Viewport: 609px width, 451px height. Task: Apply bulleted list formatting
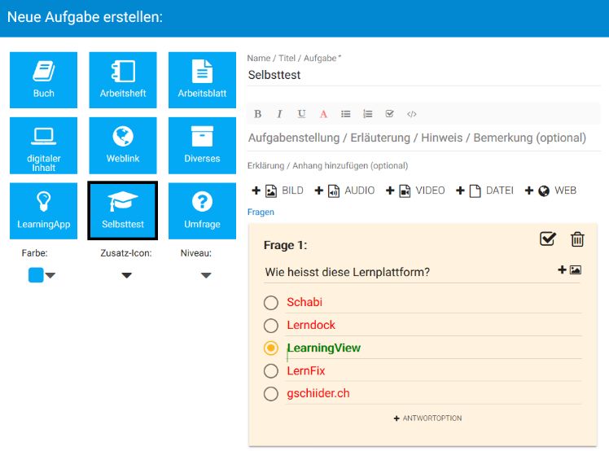(345, 114)
